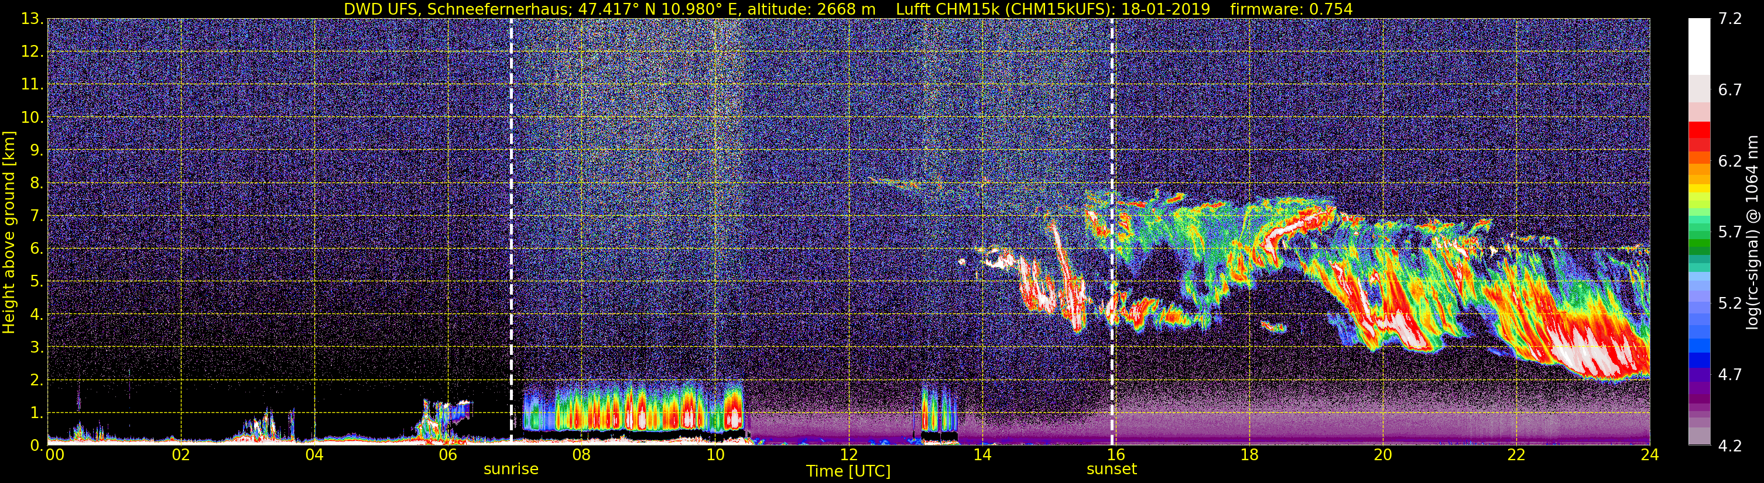This screenshot has height=483, width=1764.
Task: Click the height axis tick '6.'
Action: pyautogui.click(x=36, y=249)
